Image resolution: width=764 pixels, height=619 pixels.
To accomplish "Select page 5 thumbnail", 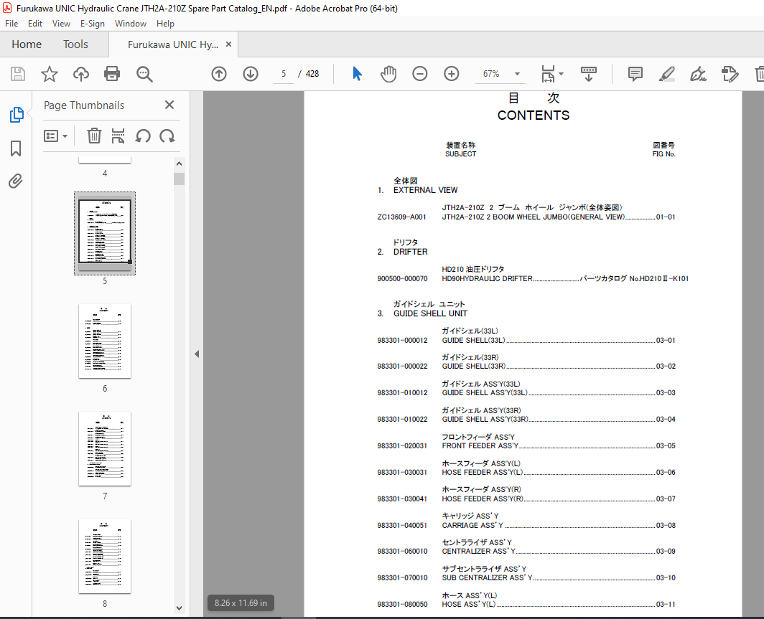I will point(105,233).
